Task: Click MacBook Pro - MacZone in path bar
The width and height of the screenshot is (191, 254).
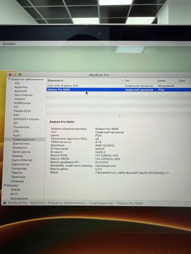Action: [26, 203]
